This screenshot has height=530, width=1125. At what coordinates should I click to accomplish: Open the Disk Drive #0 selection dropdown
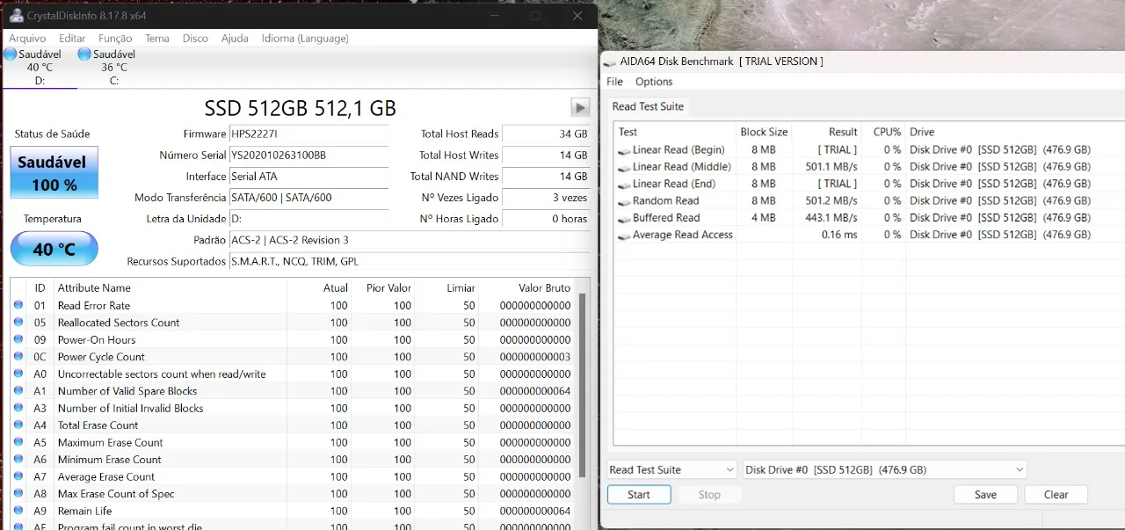click(x=884, y=470)
